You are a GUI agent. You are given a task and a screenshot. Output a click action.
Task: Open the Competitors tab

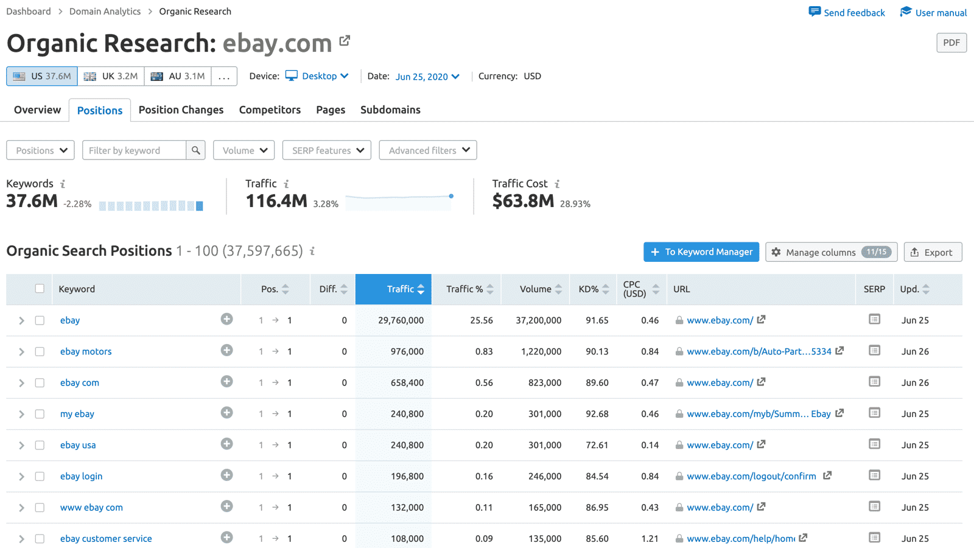(270, 110)
